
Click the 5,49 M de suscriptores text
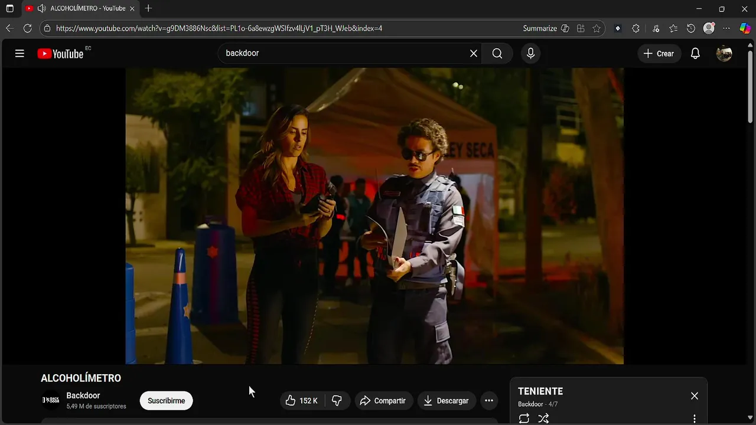point(96,407)
